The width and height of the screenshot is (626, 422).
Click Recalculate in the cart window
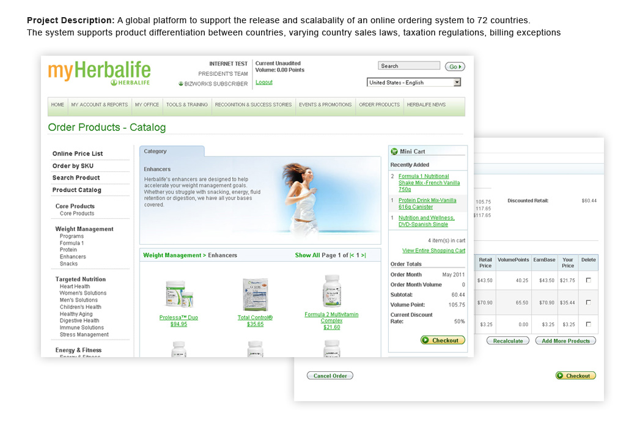(508, 341)
